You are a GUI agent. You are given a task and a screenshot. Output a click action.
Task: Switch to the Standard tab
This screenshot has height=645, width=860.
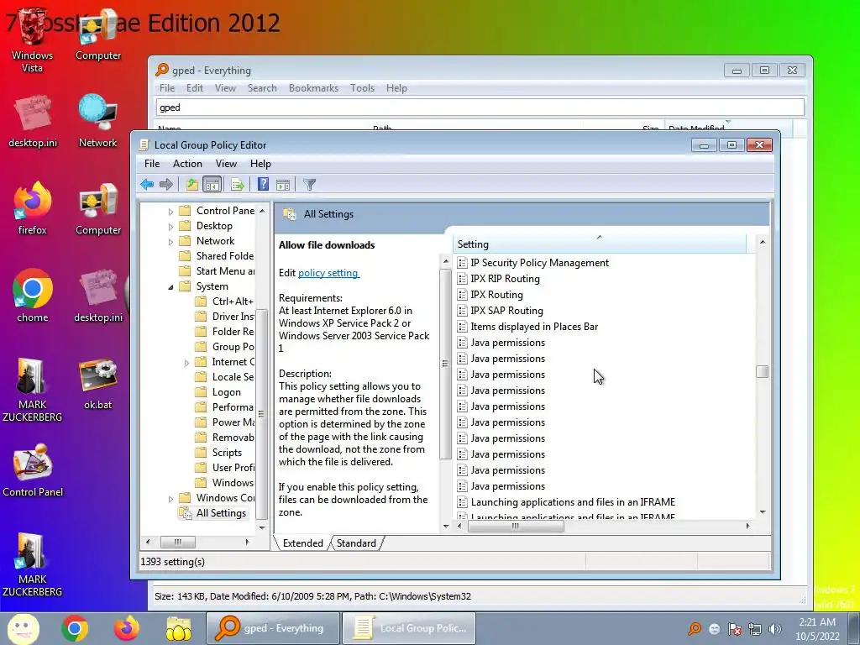tap(356, 543)
